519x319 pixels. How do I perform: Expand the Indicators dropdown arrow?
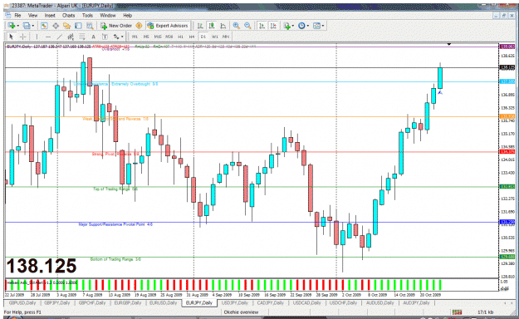point(293,26)
